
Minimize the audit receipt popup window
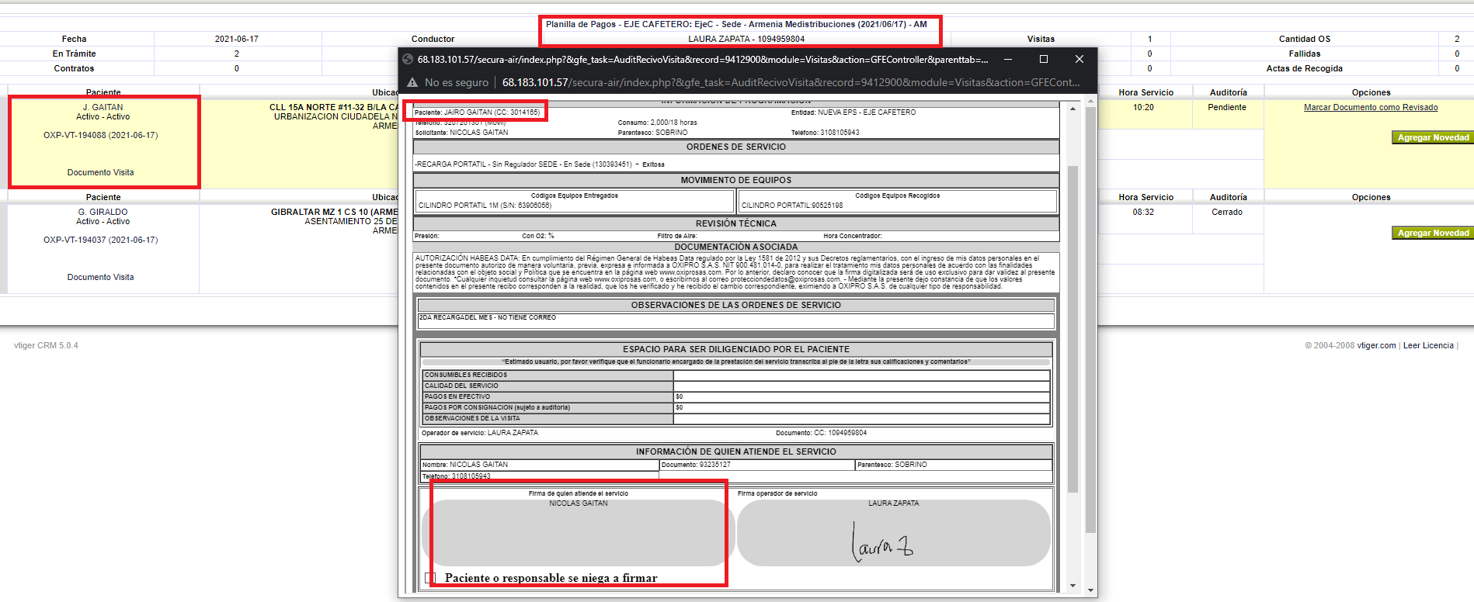[1007, 59]
